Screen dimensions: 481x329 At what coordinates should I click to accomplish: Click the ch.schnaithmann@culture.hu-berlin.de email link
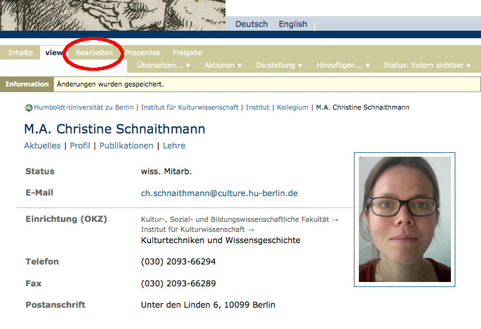point(219,194)
